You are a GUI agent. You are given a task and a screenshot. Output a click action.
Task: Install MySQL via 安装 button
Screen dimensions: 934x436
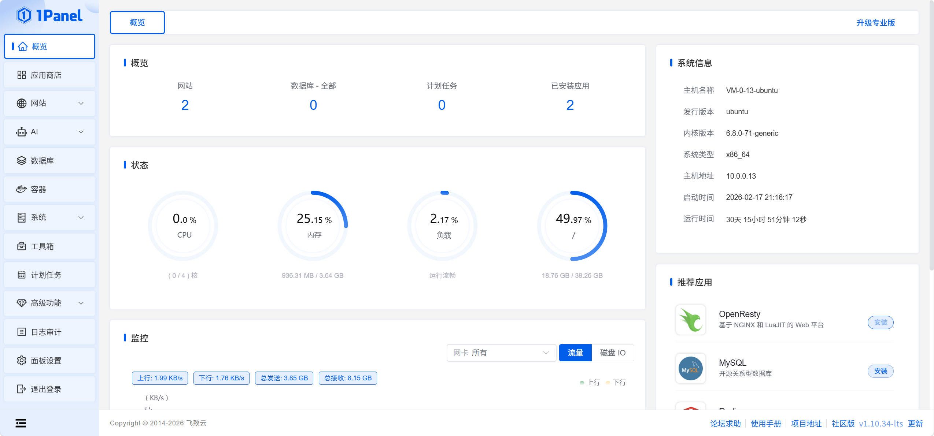click(x=881, y=371)
